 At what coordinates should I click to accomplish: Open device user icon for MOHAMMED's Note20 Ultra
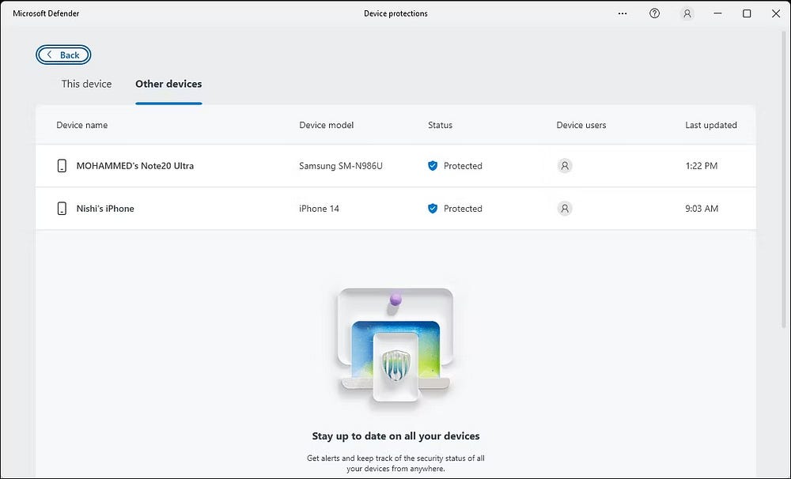[565, 166]
